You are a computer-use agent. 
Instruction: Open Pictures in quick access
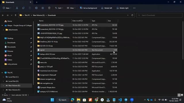9,51
